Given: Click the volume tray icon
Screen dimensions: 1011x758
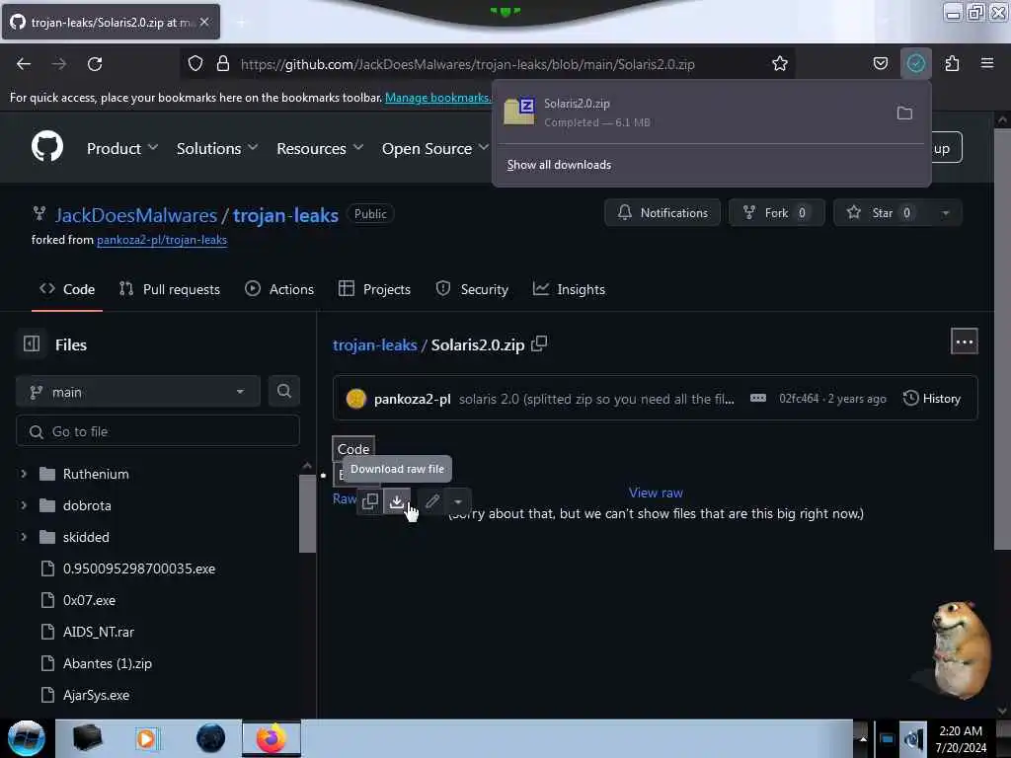Looking at the screenshot, I should 912,738.
